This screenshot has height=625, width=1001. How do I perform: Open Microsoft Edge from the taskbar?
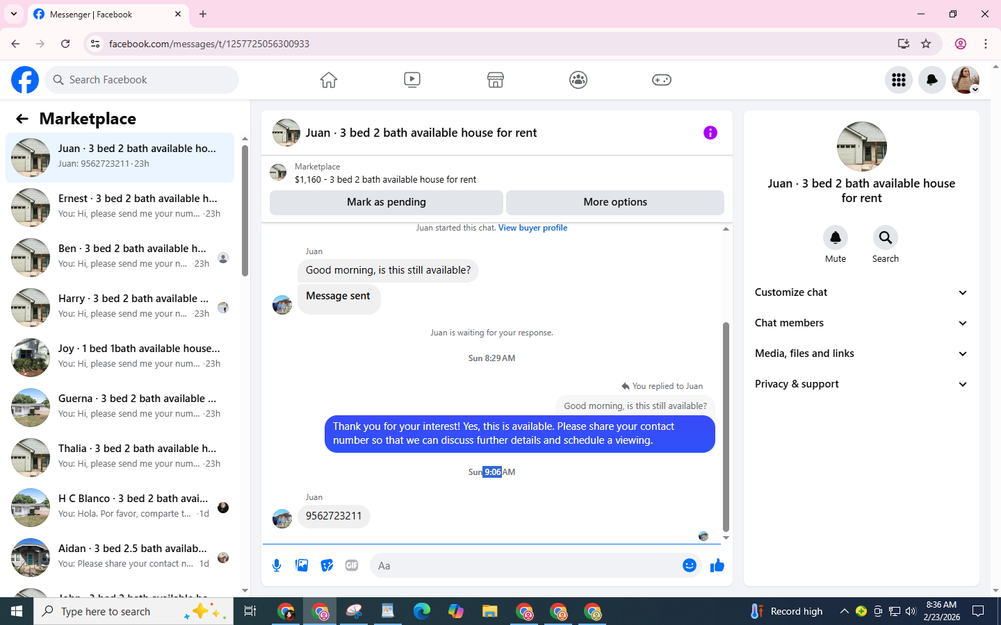tap(422, 611)
